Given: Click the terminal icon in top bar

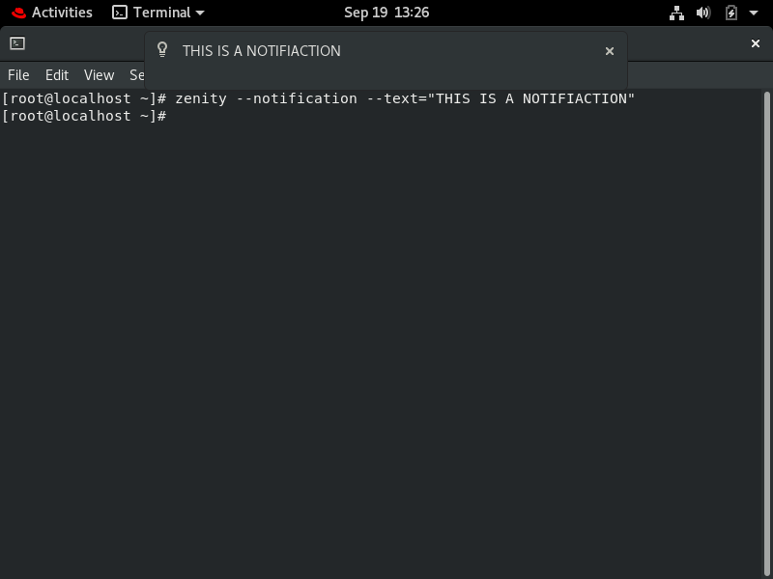Looking at the screenshot, I should (120, 13).
